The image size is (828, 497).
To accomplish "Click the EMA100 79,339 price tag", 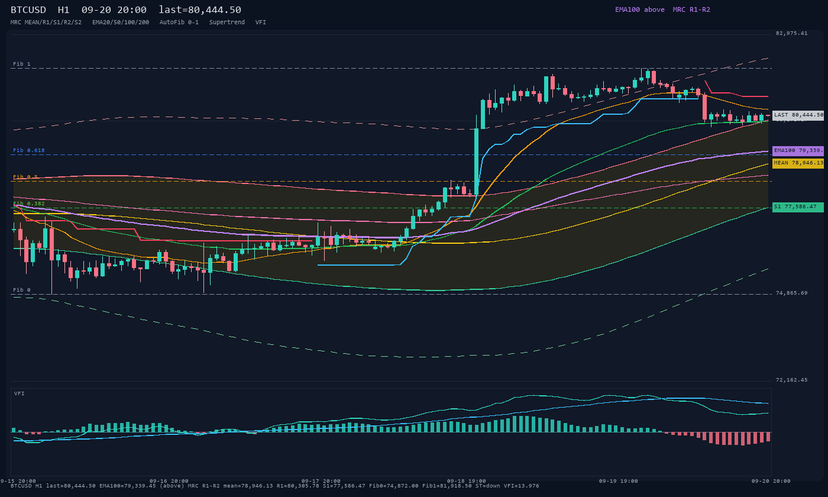I will pyautogui.click(x=798, y=151).
